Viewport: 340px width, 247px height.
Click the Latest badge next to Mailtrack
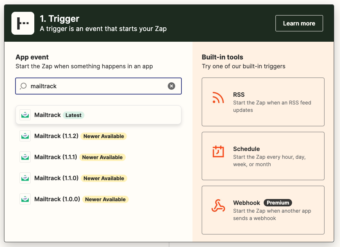73,115
